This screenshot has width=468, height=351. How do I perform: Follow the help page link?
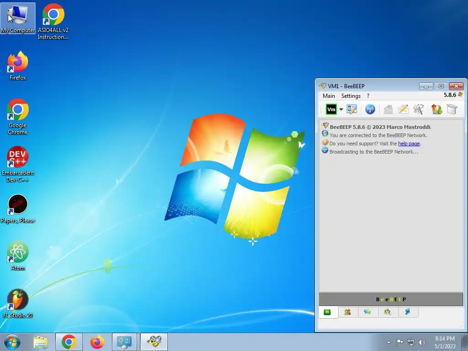click(x=409, y=144)
